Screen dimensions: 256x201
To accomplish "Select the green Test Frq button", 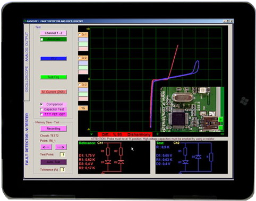I will point(54,77).
